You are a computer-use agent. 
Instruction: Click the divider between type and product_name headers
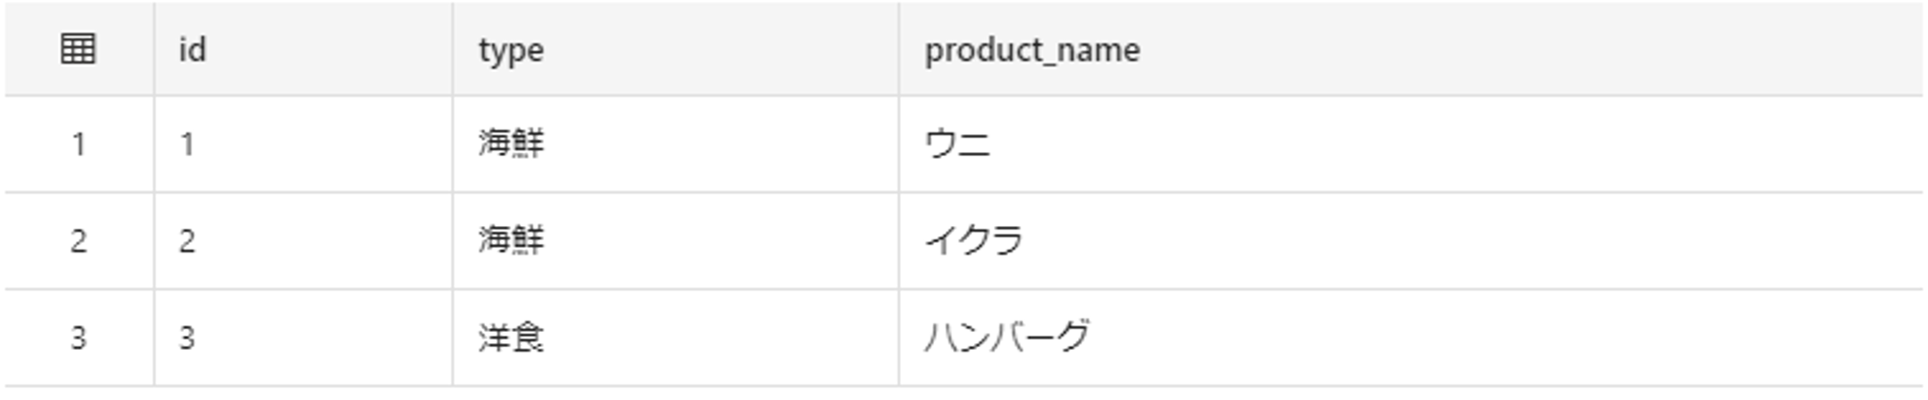point(898,49)
